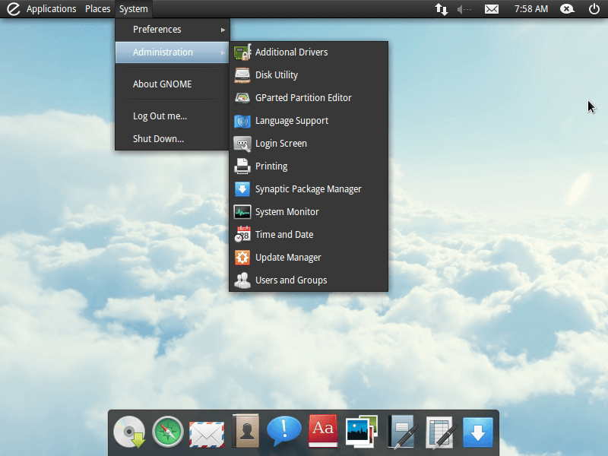
Task: Click the "System Monitor" label
Action: pos(287,212)
